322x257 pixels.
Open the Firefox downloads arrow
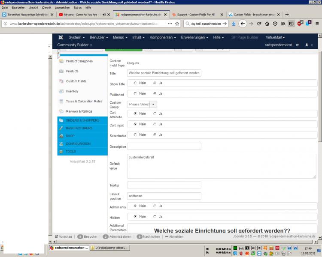(234, 24)
